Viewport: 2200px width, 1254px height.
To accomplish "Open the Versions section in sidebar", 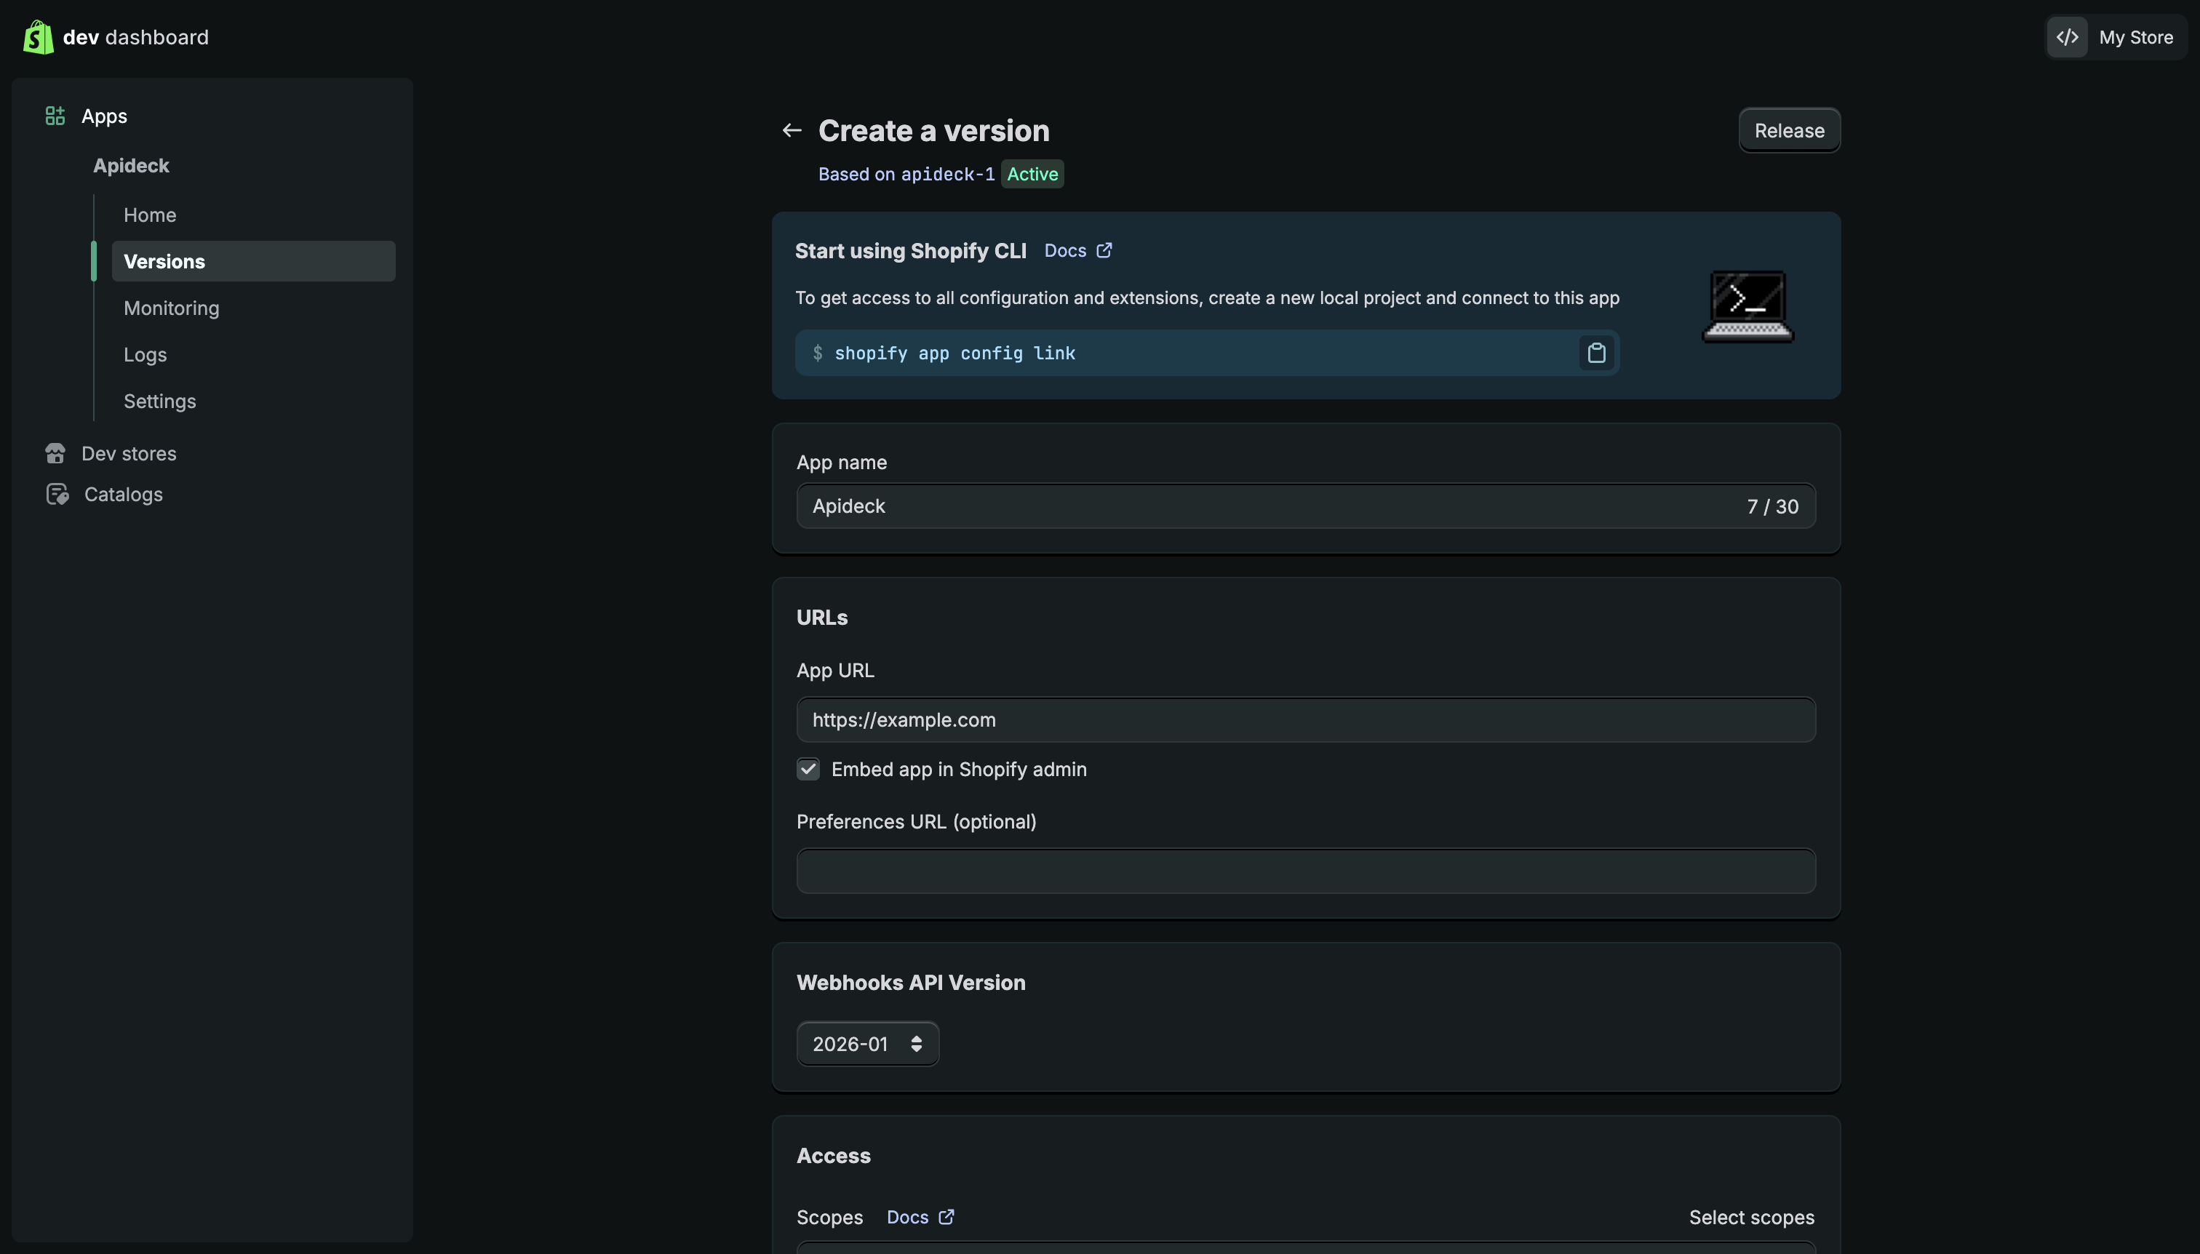I will coord(164,261).
